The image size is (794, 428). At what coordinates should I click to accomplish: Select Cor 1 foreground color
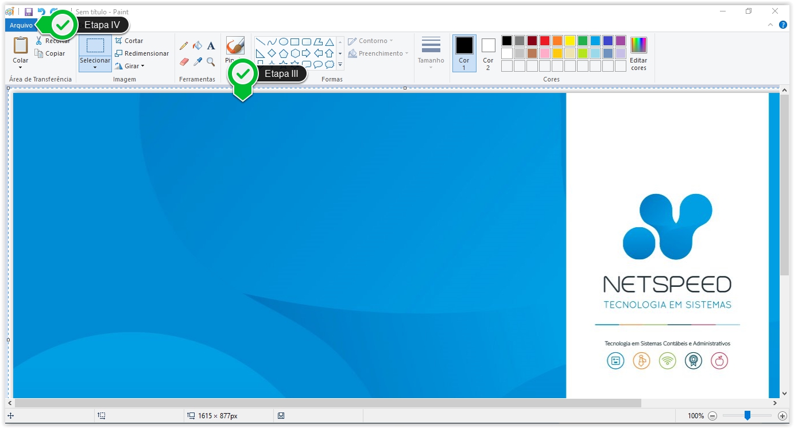[464, 53]
